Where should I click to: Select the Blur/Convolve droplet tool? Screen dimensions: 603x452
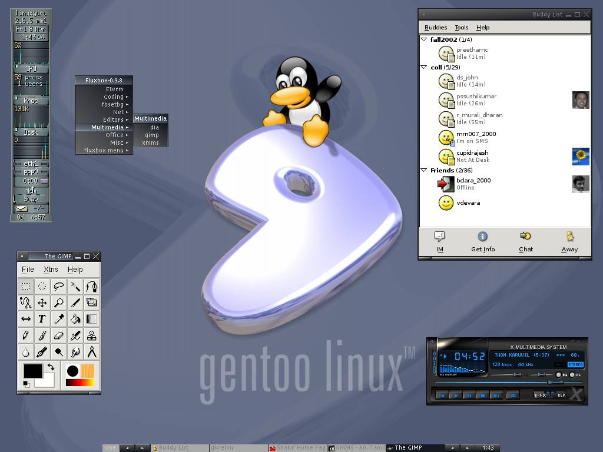pos(26,352)
